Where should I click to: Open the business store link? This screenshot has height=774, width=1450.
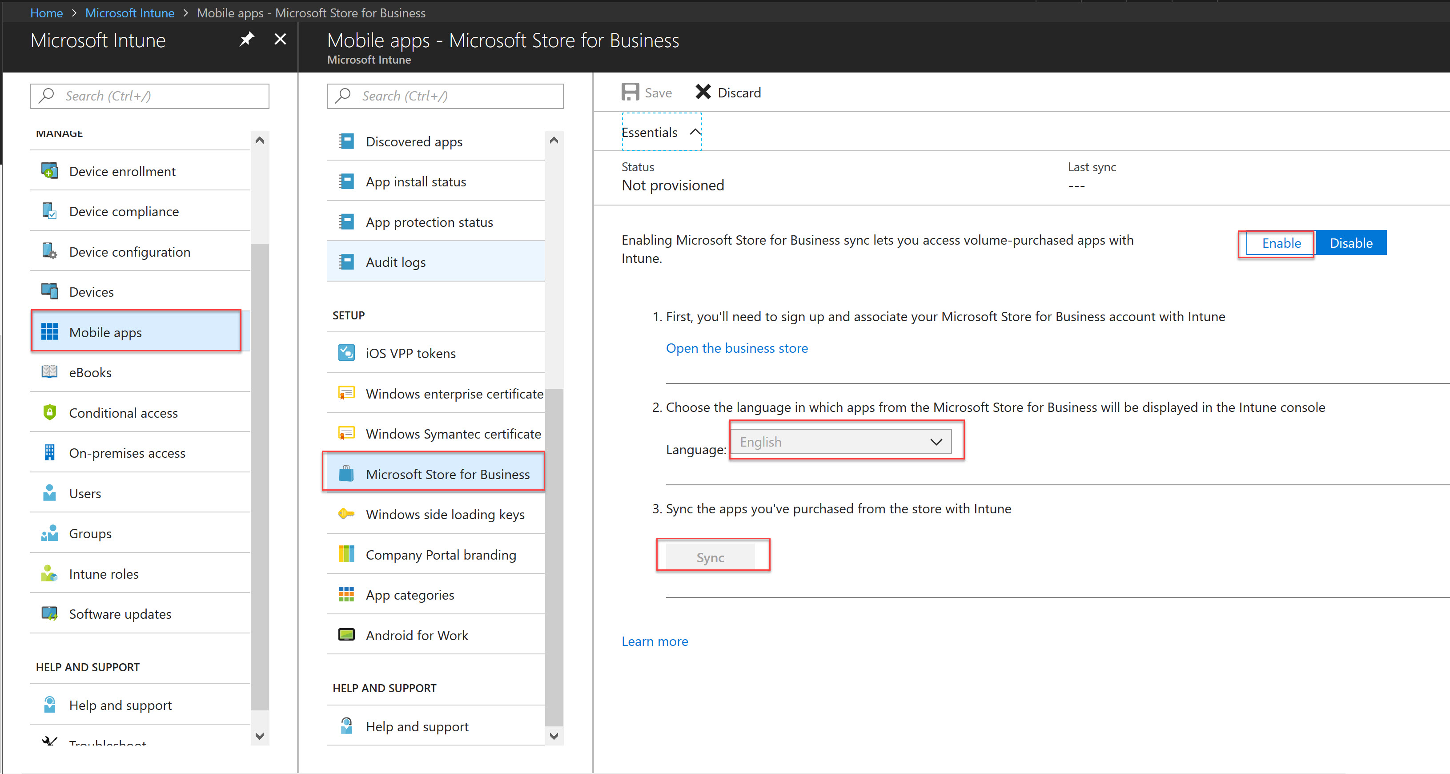click(x=736, y=347)
